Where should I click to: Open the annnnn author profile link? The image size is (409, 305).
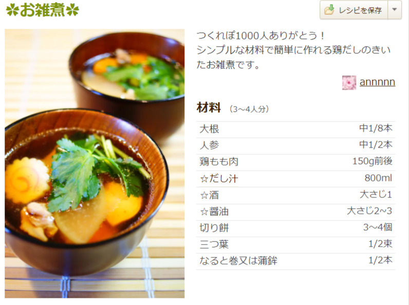tap(377, 82)
